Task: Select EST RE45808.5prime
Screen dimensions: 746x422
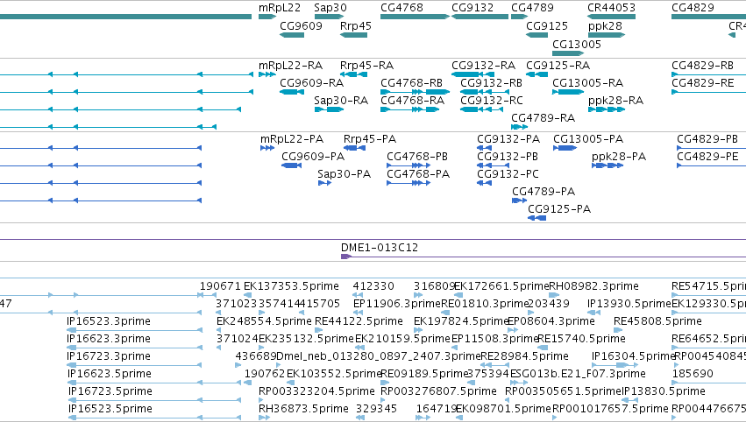Action: 657,321
